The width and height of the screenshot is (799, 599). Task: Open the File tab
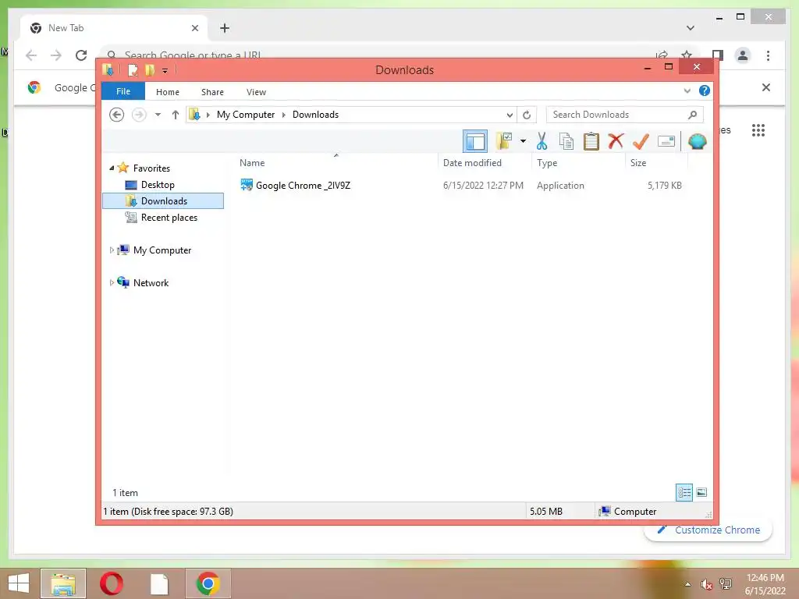pyautogui.click(x=123, y=91)
